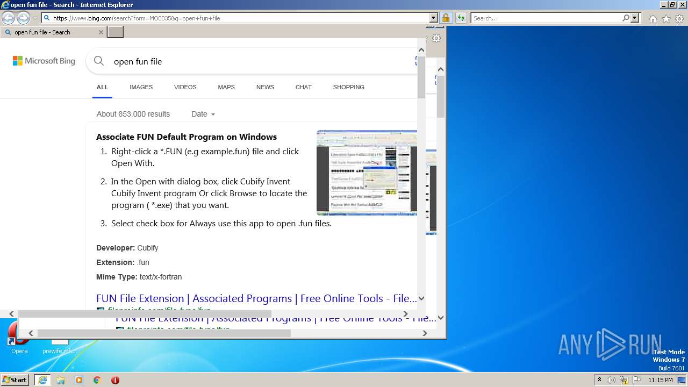Click the inner horizontal scrollbar right arrow
This screenshot has width=688, height=387.
tap(406, 314)
